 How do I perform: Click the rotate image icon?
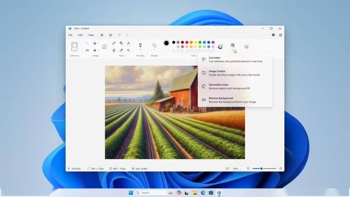coord(95,43)
